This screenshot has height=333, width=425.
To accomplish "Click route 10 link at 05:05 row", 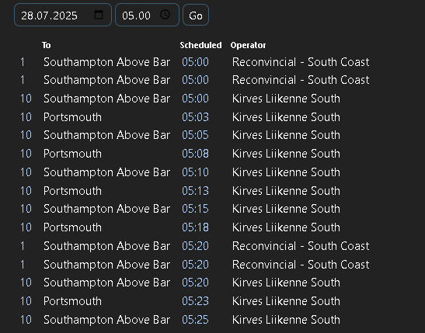I will [x=26, y=135].
